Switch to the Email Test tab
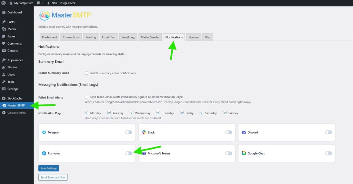Image resolution: width=353 pixels, height=184 pixels. [x=109, y=37]
